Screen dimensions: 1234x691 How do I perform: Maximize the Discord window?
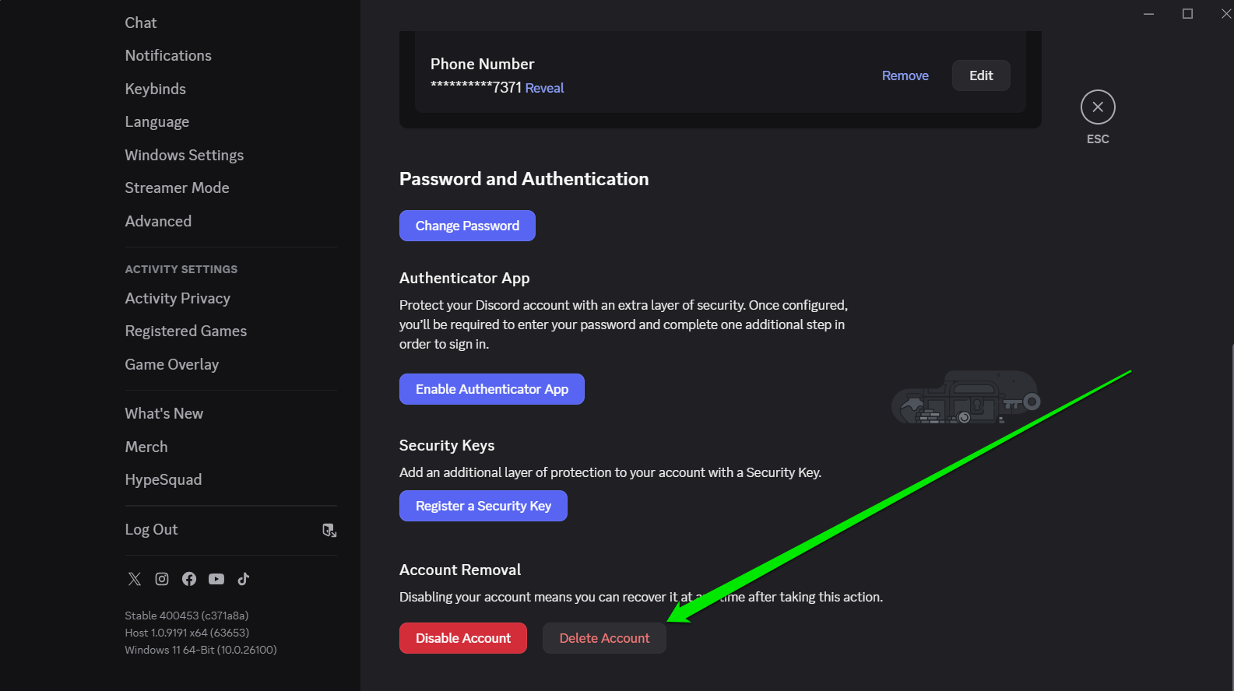pos(1187,13)
